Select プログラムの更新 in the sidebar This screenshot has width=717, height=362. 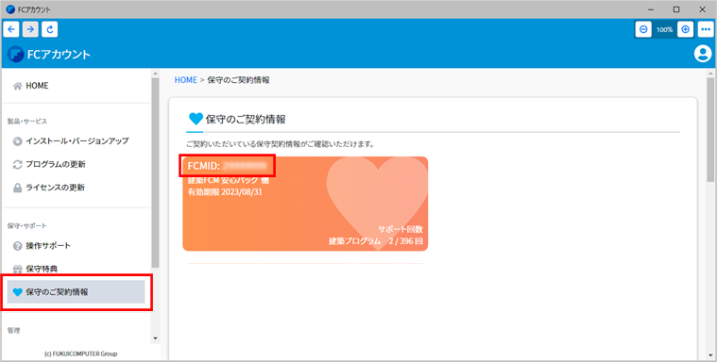point(76,164)
